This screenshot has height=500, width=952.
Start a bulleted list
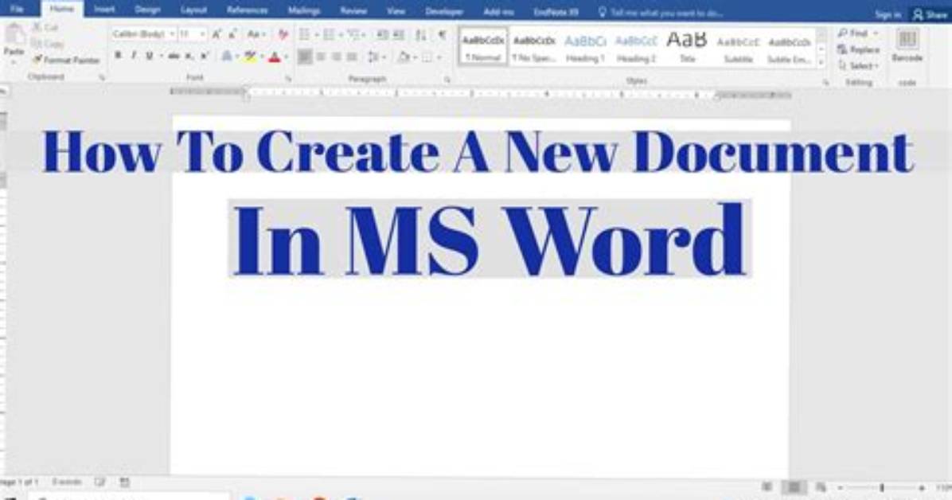coord(305,34)
